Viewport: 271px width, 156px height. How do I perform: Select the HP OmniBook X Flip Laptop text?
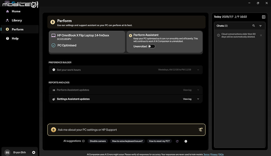[83, 35]
